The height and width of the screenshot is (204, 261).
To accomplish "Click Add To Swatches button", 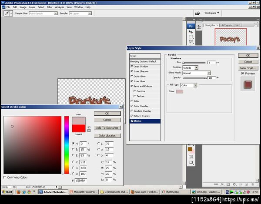I will pyautogui.click(x=107, y=127).
